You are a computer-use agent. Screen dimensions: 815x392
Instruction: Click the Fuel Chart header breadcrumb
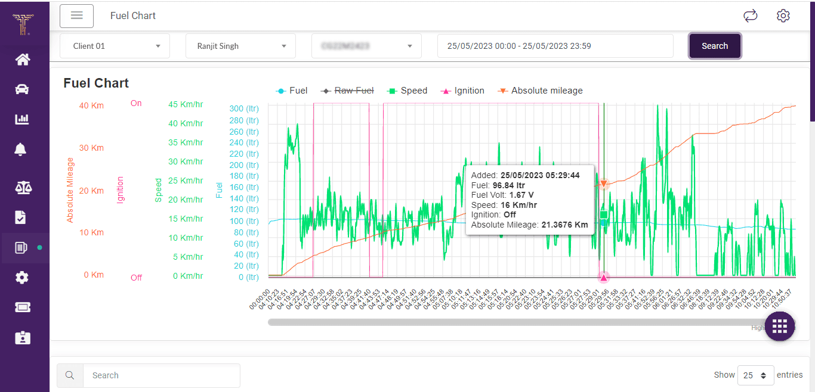click(x=133, y=15)
